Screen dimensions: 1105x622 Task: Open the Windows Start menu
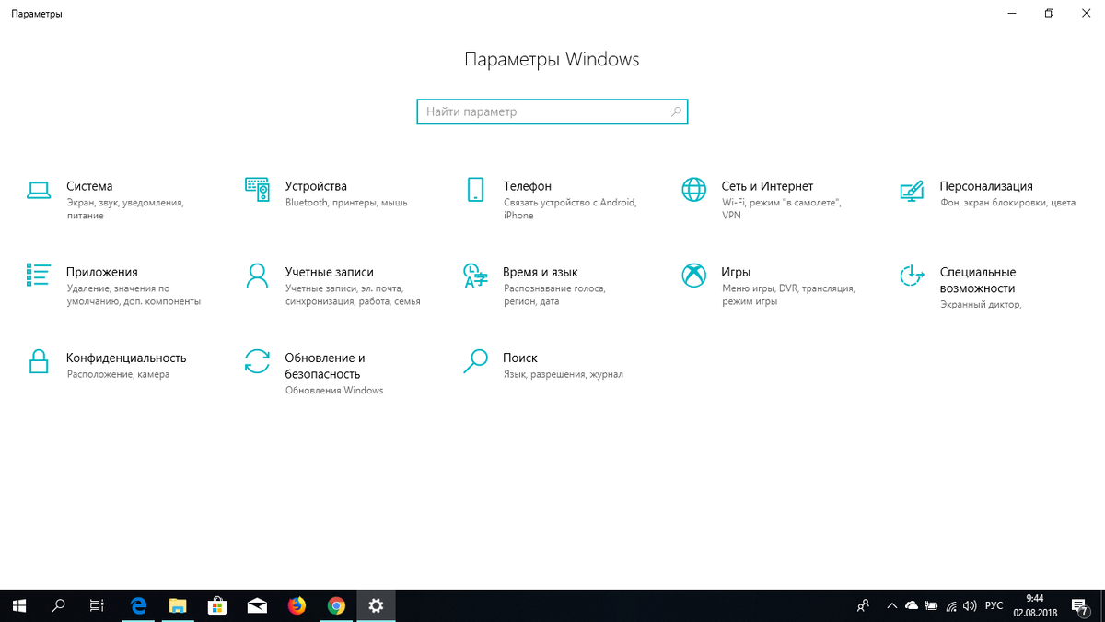pos(19,605)
